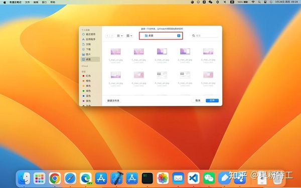301x188 pixels.
Task: Select 桌面 in the sidebar
Action: pos(90,59)
